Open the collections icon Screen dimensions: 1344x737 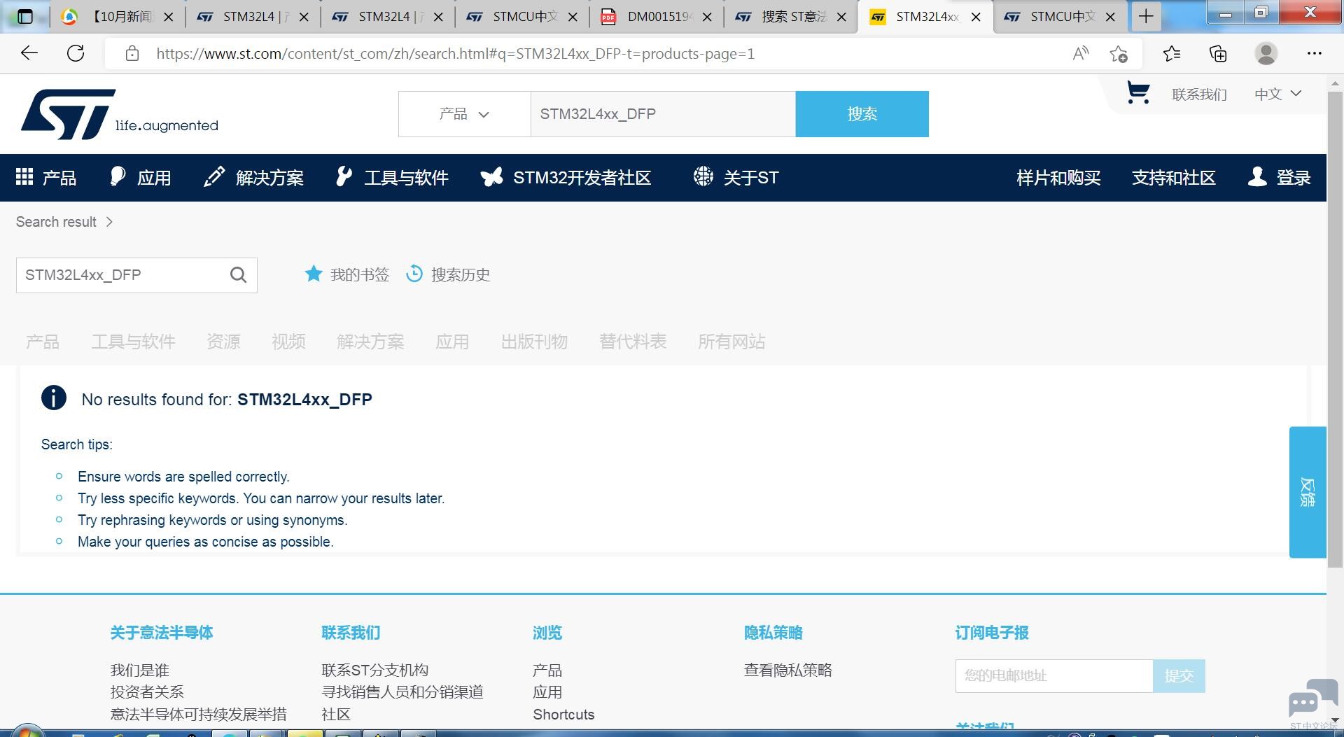pyautogui.click(x=1218, y=54)
